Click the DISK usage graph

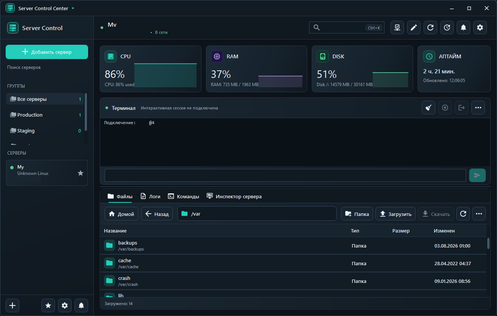(390, 80)
